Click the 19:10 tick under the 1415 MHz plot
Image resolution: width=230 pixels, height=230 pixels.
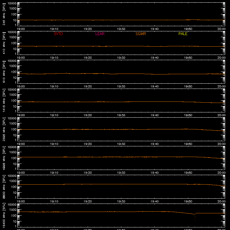pos(54,115)
